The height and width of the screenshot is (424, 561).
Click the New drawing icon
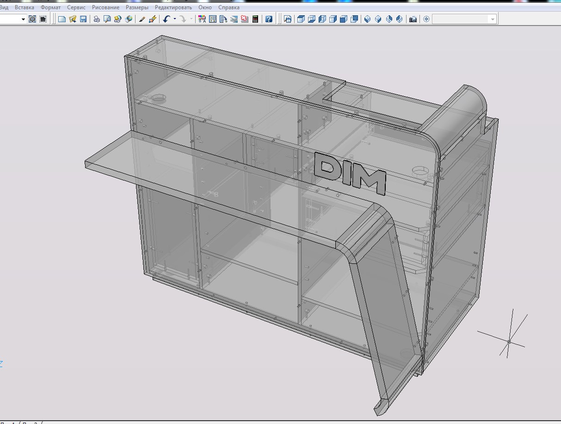coord(62,19)
